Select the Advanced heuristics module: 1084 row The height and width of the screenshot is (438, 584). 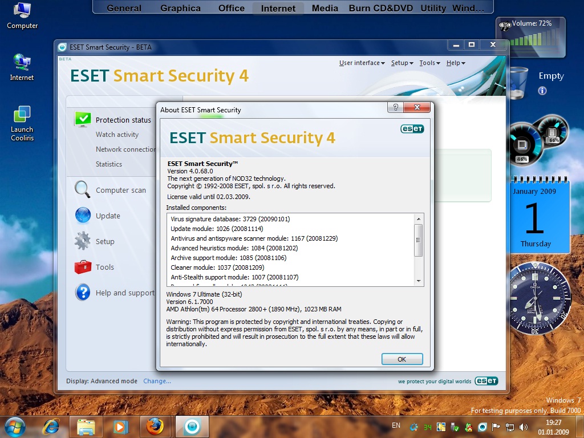tap(234, 248)
